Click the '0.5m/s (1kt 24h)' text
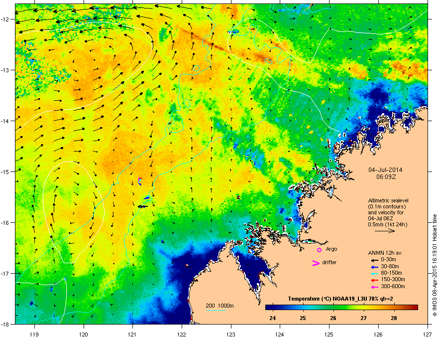The image size is (438, 339). pos(387,224)
